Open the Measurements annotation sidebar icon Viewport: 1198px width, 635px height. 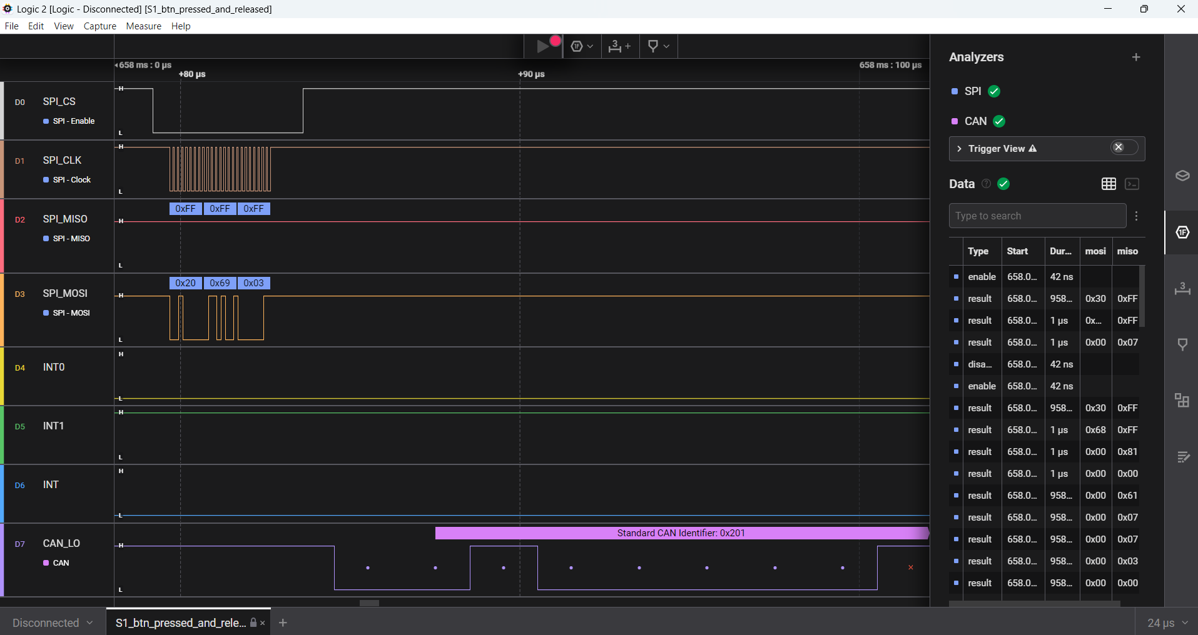click(x=1182, y=344)
